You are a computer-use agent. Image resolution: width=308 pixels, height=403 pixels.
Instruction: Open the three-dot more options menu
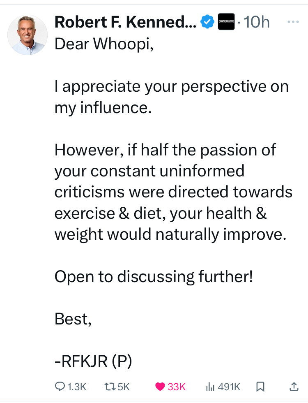point(293,23)
